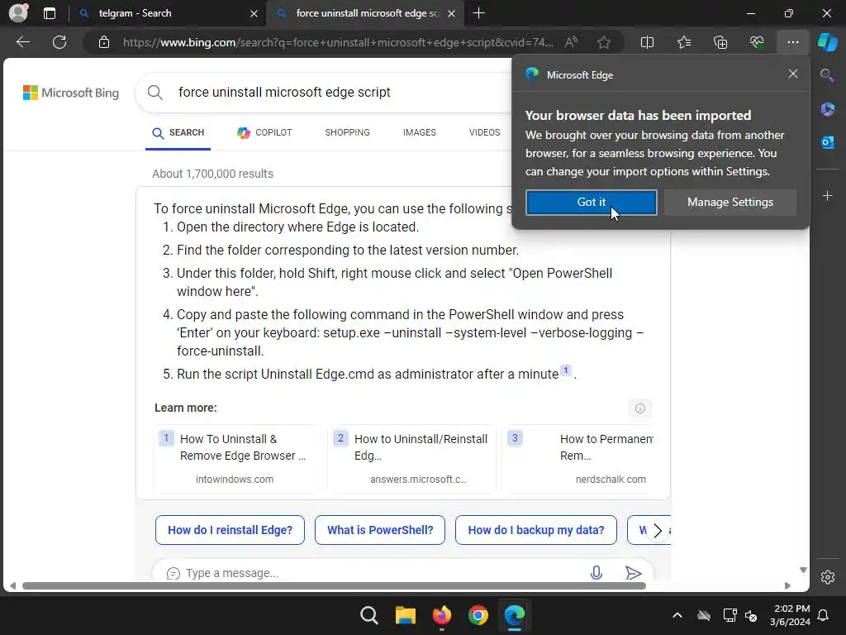Open sidebar search icon

pyautogui.click(x=827, y=75)
